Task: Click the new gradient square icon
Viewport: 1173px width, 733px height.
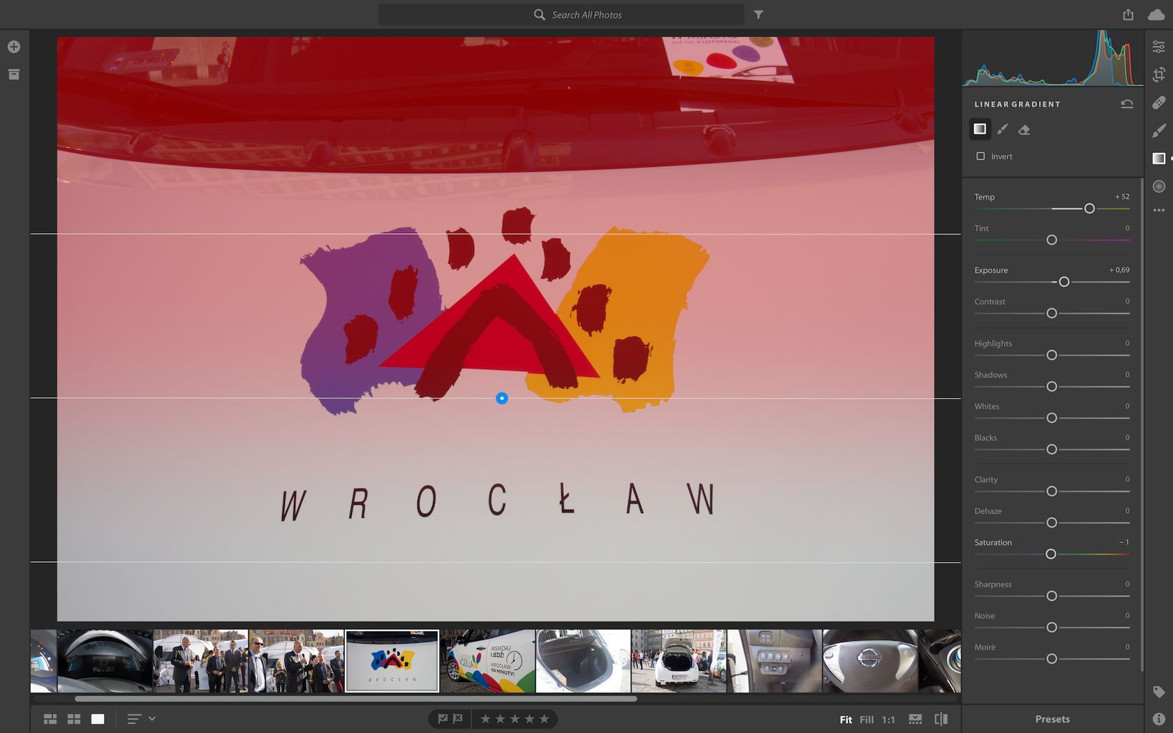Action: (980, 129)
